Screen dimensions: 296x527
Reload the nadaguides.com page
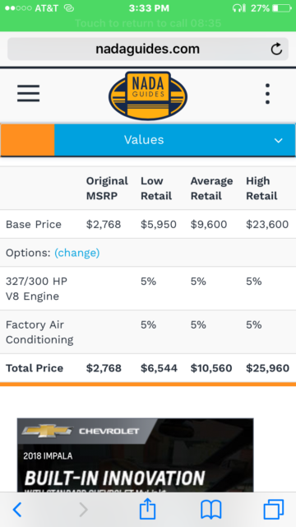click(276, 49)
